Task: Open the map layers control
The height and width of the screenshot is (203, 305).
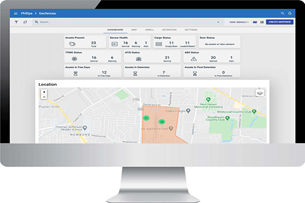Action: [x=260, y=92]
